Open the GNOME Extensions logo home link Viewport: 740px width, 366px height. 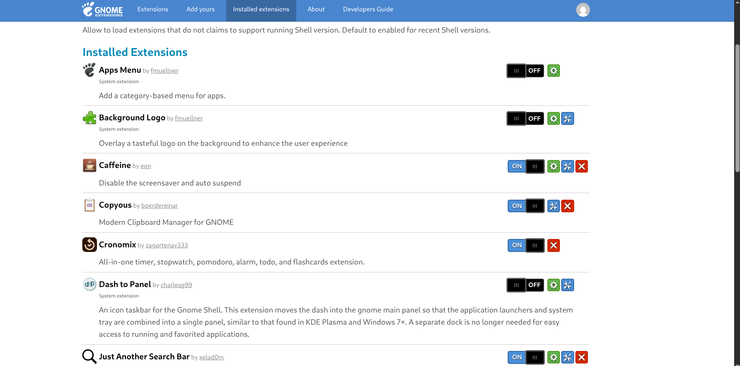click(x=102, y=10)
